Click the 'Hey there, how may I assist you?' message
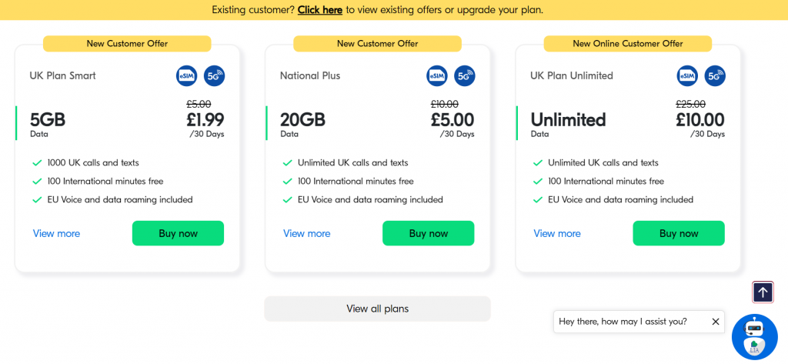This screenshot has height=364, width=788. [x=623, y=322]
